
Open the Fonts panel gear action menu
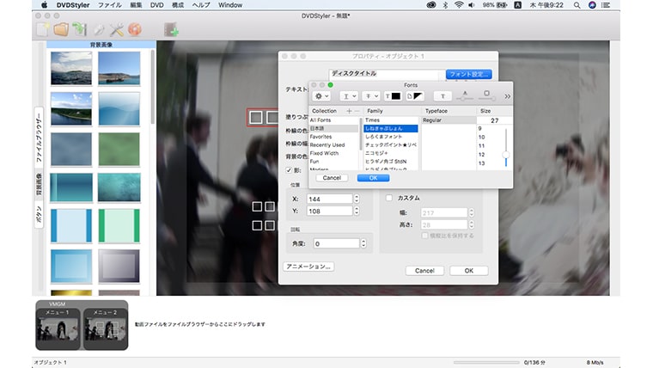[321, 96]
